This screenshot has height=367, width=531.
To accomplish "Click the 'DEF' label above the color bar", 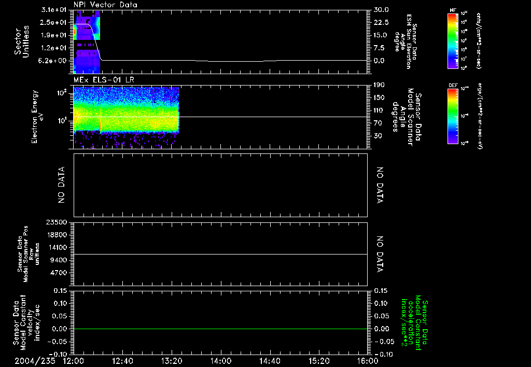I will (x=453, y=86).
